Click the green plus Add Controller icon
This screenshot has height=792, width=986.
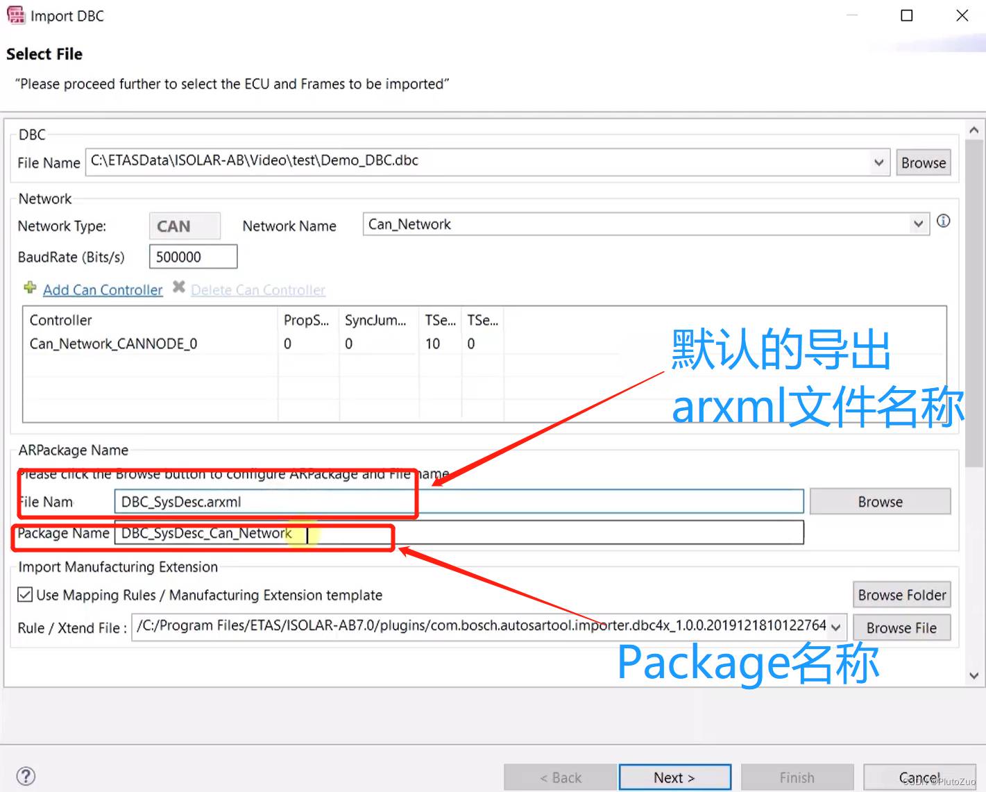click(30, 287)
